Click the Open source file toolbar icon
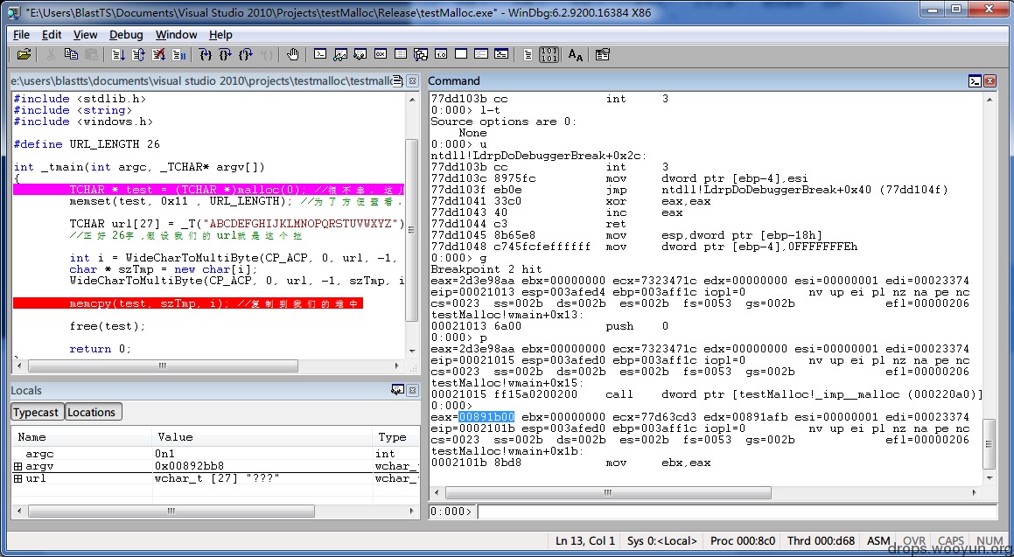This screenshot has width=1014, height=557. [24, 55]
